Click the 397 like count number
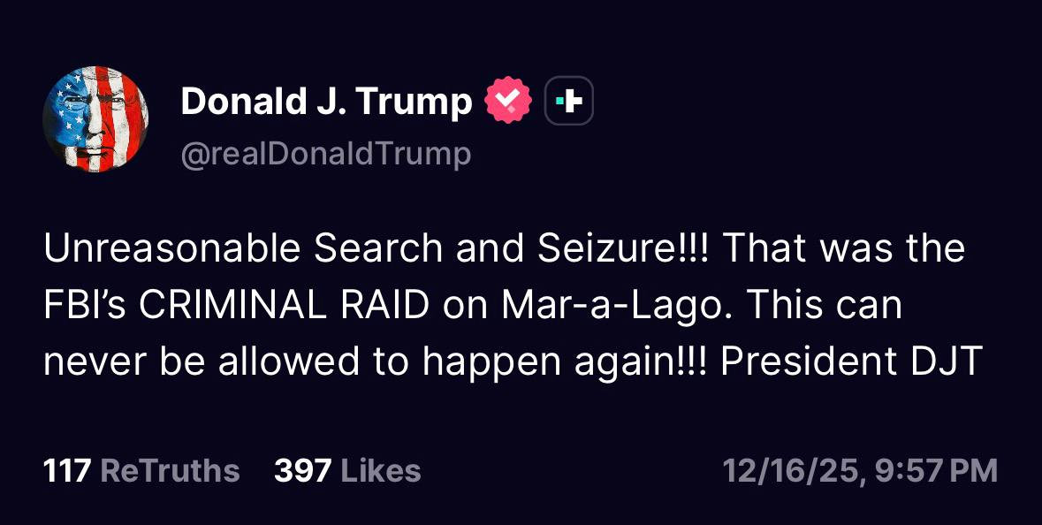This screenshot has width=1042, height=525. [x=301, y=471]
